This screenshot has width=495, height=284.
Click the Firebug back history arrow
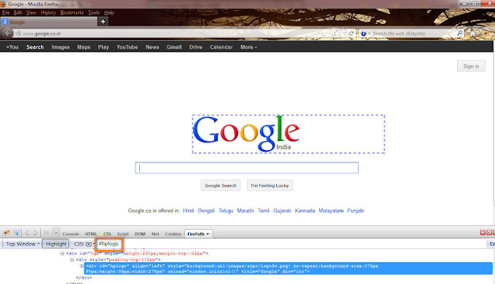(27, 233)
